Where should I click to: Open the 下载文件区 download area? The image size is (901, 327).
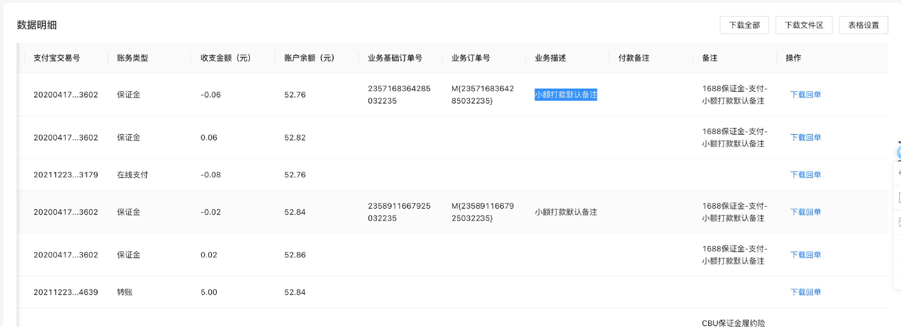(803, 25)
